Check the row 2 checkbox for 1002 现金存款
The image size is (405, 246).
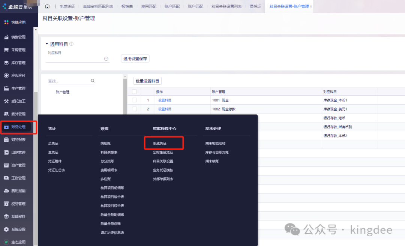134,109
